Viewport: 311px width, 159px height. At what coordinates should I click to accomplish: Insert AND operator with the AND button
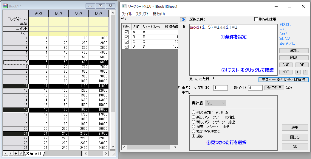(x=286, y=65)
